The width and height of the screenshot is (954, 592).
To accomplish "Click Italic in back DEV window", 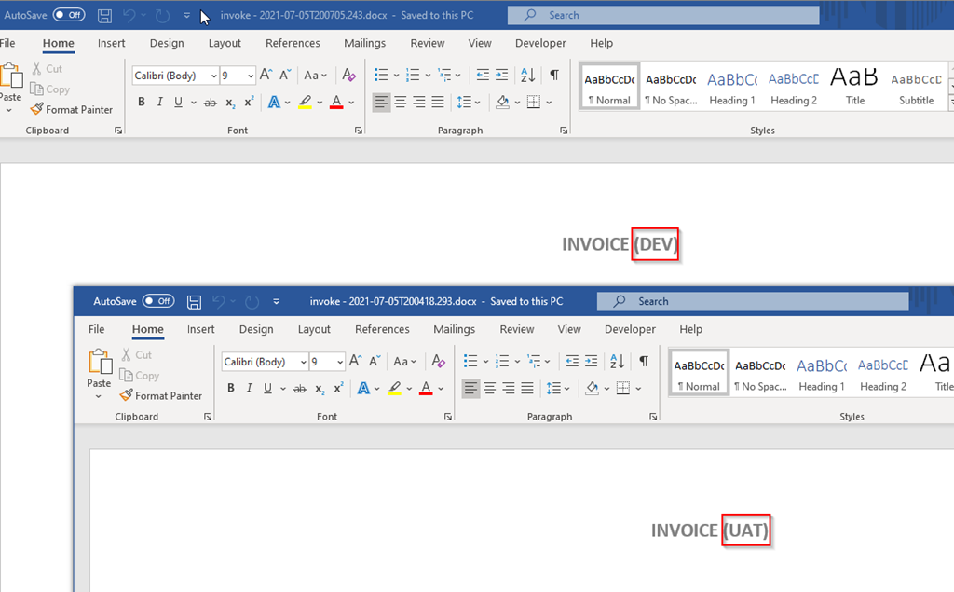I will point(159,102).
